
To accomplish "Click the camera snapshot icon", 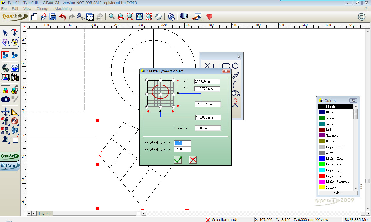I will (x=6, y=99).
